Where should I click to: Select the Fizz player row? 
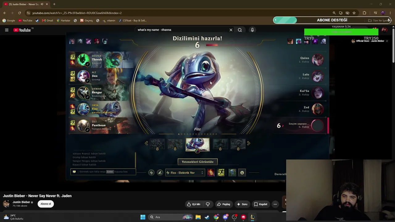click(x=101, y=109)
